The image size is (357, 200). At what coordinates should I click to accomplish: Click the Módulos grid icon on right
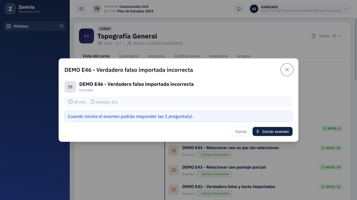[62, 26]
